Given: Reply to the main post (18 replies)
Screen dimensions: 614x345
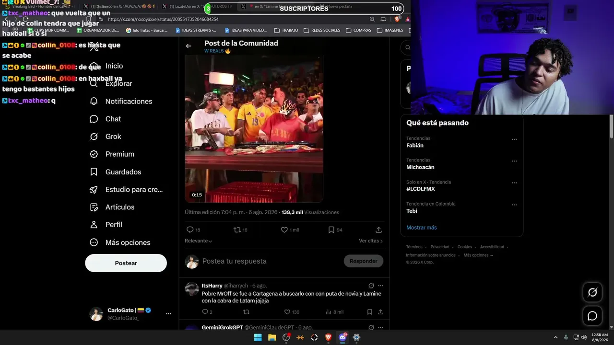Looking at the screenshot, I should point(193,230).
